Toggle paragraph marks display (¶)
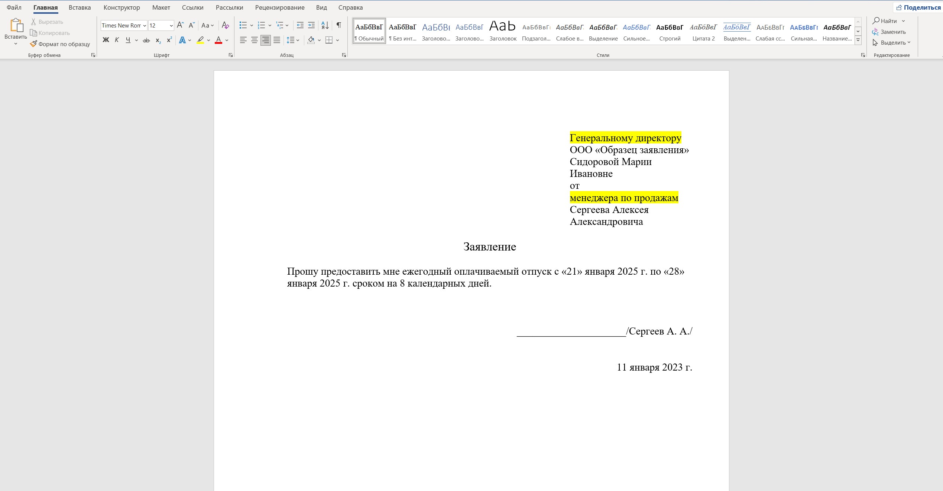This screenshot has height=491, width=943. point(338,25)
